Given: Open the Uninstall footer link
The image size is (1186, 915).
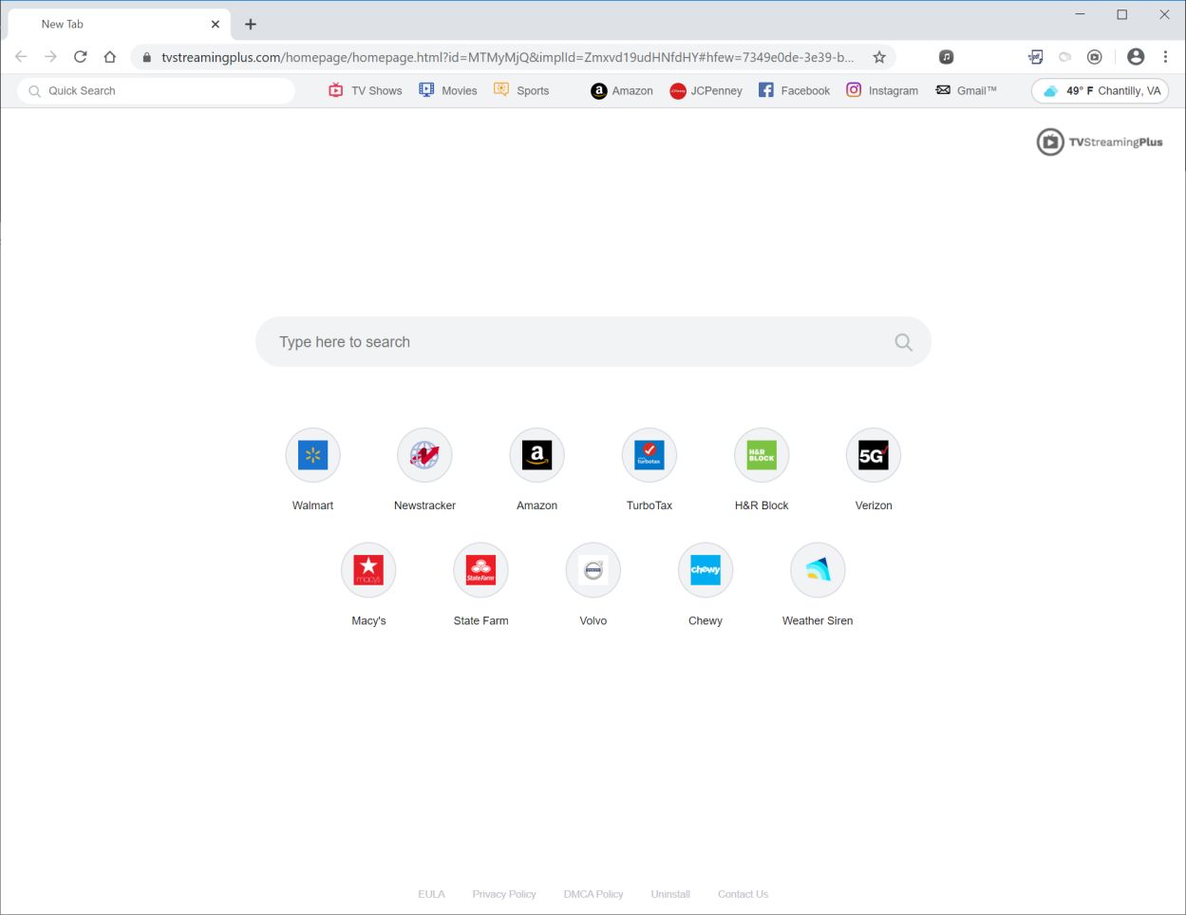Looking at the screenshot, I should tap(670, 894).
